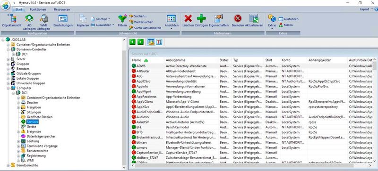
Task: Expand the Drucker node
Action: pos(18,102)
